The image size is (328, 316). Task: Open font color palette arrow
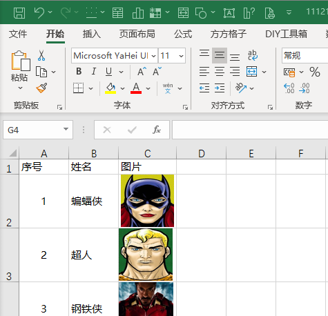tap(148, 88)
